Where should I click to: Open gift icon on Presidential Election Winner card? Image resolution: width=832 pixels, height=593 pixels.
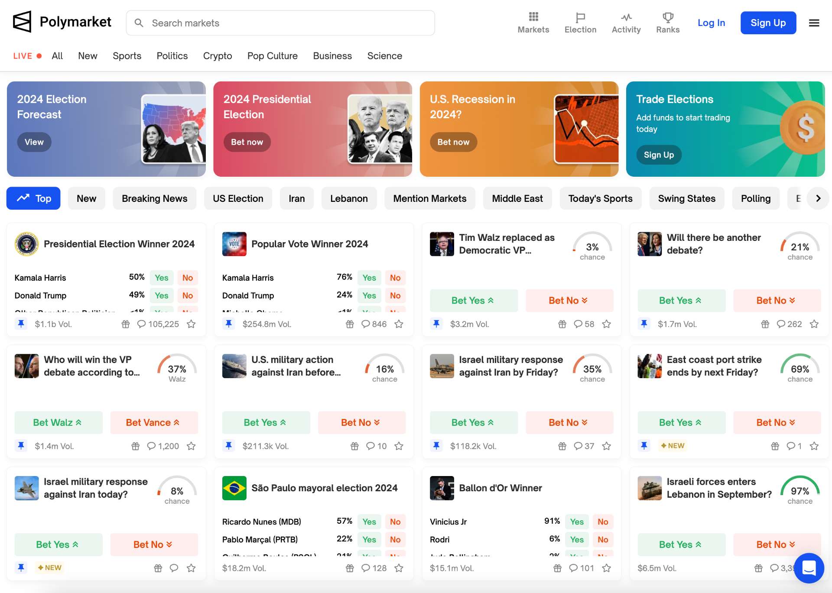pyautogui.click(x=126, y=324)
